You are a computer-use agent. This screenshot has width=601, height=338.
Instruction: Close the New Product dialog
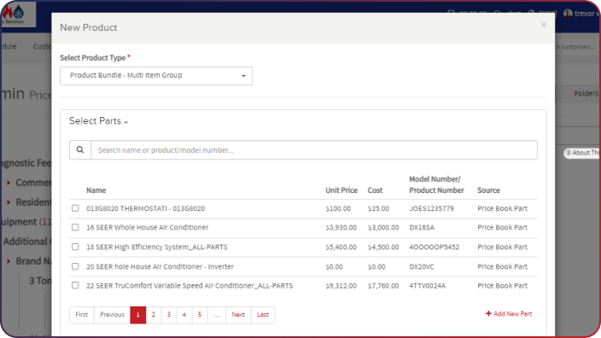click(544, 25)
